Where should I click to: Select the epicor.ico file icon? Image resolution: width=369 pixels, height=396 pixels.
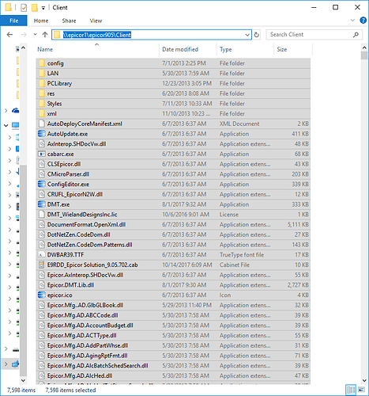click(42, 295)
